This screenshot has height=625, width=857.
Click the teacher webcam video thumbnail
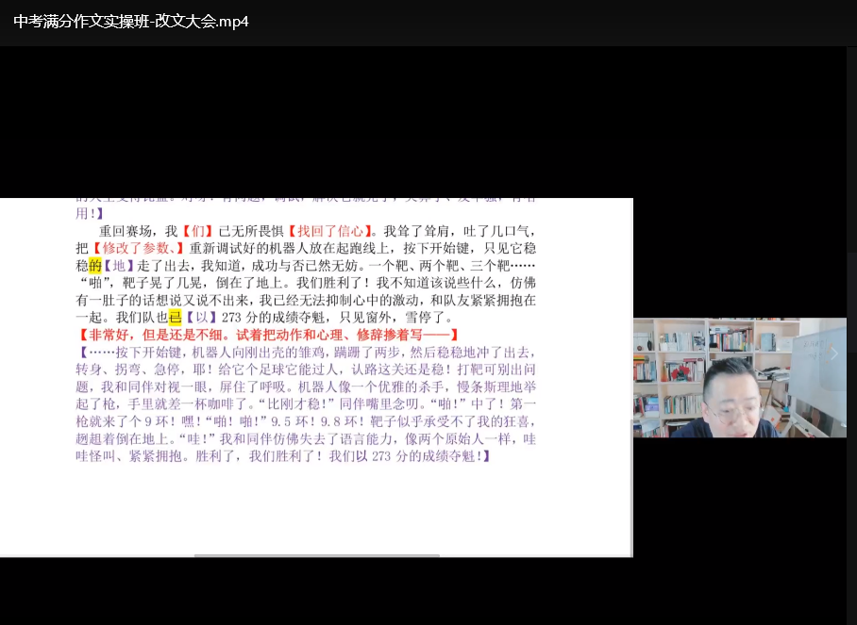coord(739,378)
